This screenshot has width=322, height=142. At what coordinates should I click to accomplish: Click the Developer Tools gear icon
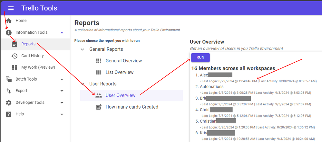(x=9, y=102)
